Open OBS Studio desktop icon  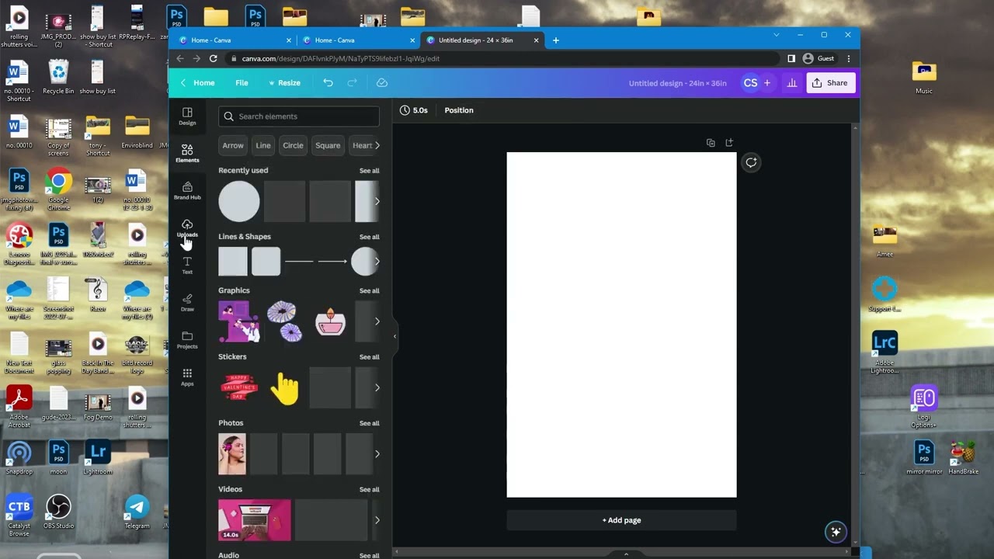pyautogui.click(x=58, y=512)
